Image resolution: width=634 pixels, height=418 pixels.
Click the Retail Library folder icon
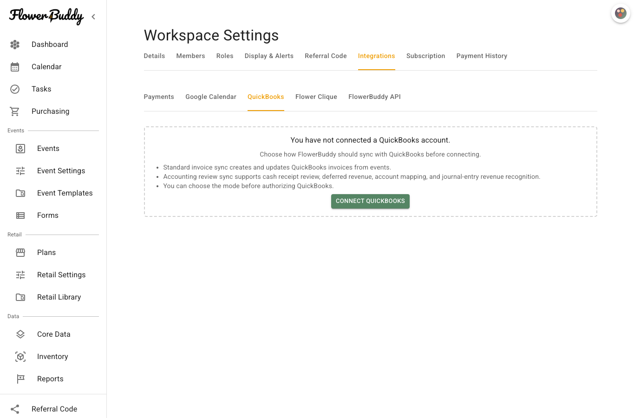coord(20,297)
